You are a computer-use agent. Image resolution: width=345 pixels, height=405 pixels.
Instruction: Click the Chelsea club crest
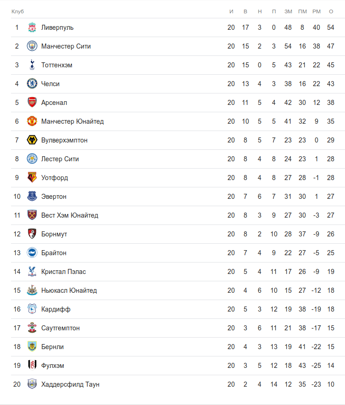click(32, 84)
